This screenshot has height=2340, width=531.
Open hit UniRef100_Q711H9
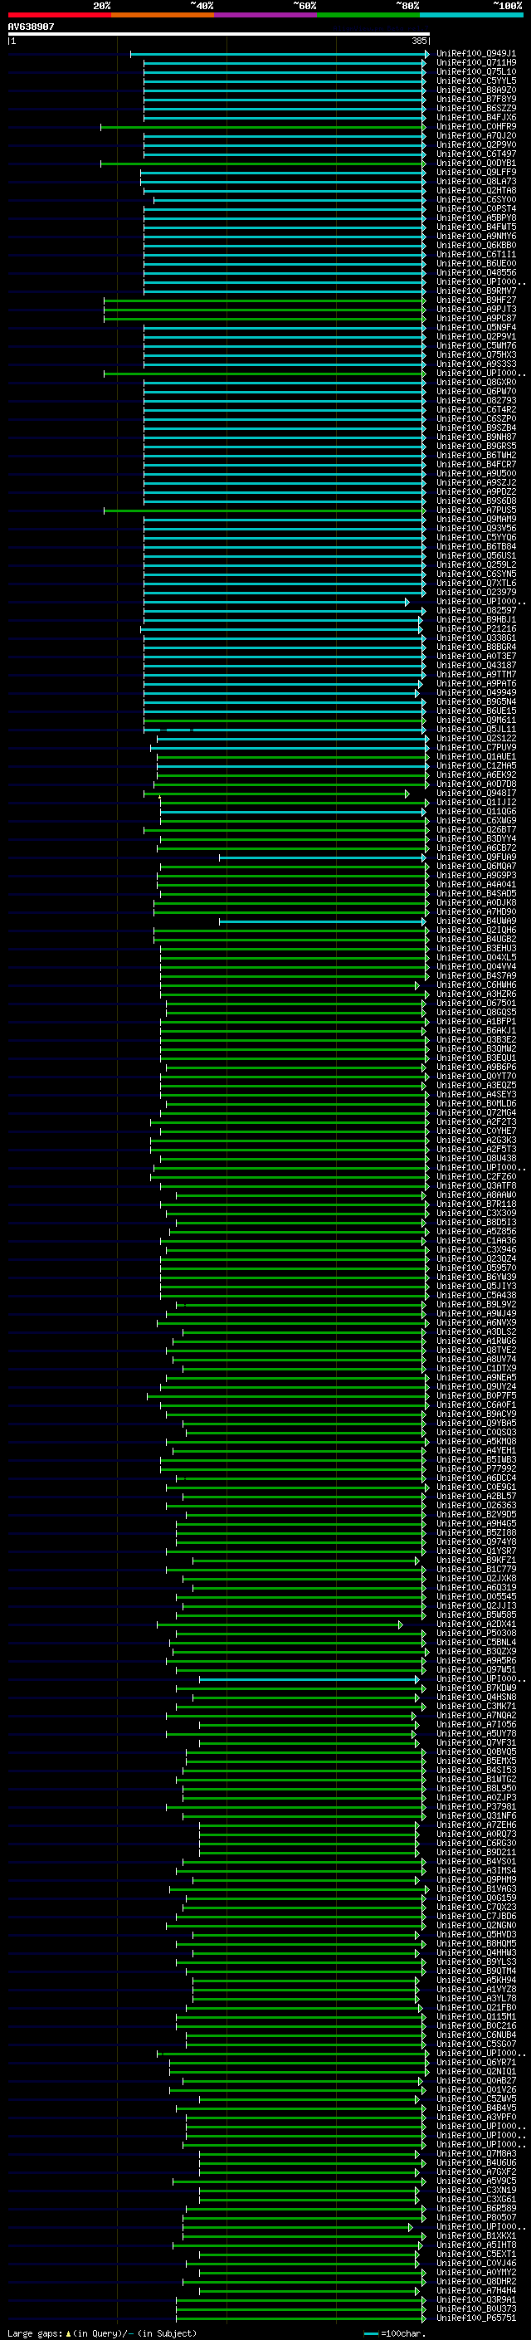pyautogui.click(x=476, y=63)
